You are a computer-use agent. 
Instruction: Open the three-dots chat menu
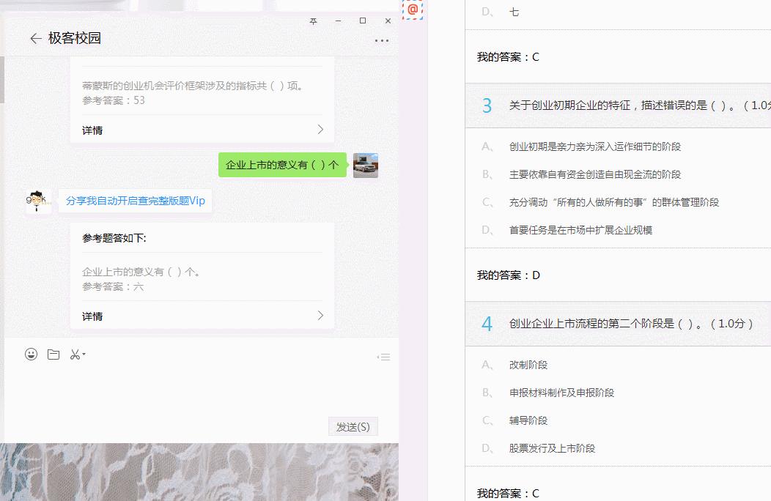[381, 41]
